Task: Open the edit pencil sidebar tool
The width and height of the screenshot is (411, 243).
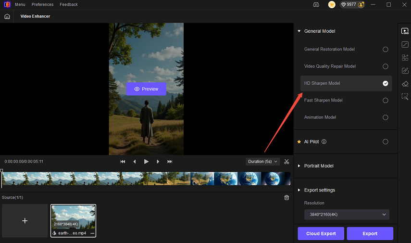Action: pyautogui.click(x=405, y=71)
